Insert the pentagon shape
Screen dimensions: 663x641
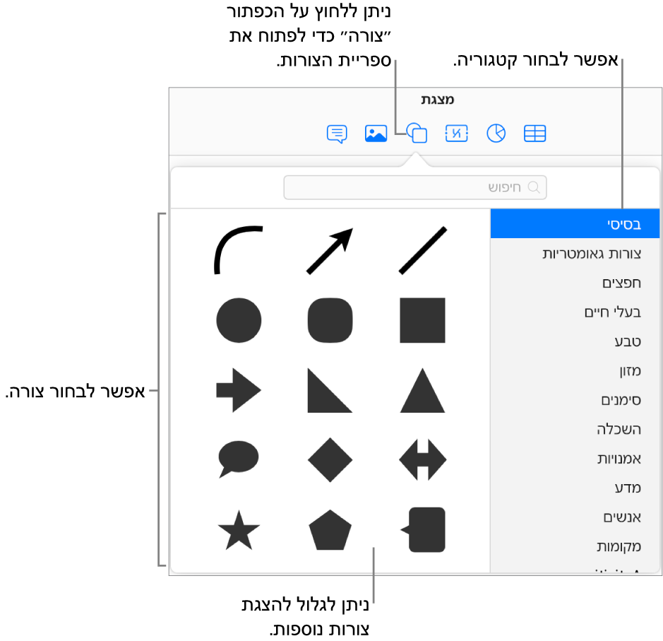pyautogui.click(x=330, y=530)
